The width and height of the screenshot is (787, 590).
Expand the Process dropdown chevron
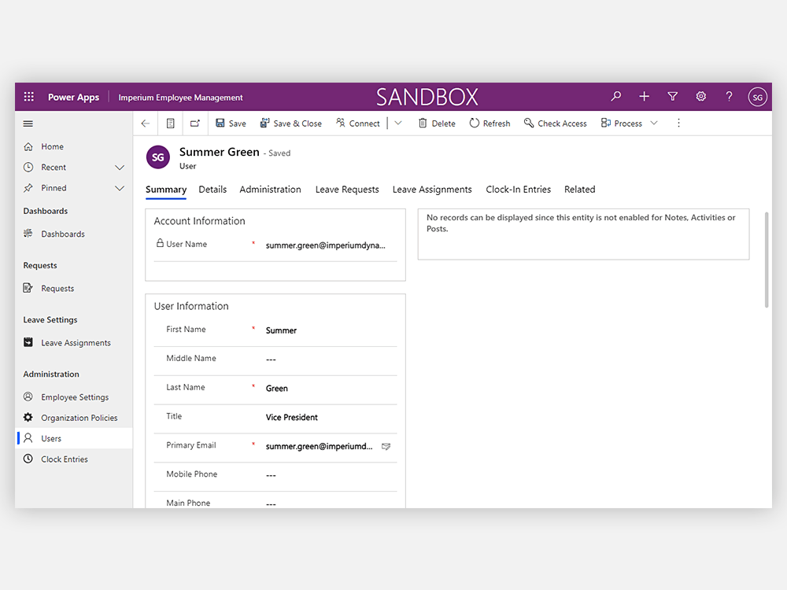(654, 124)
